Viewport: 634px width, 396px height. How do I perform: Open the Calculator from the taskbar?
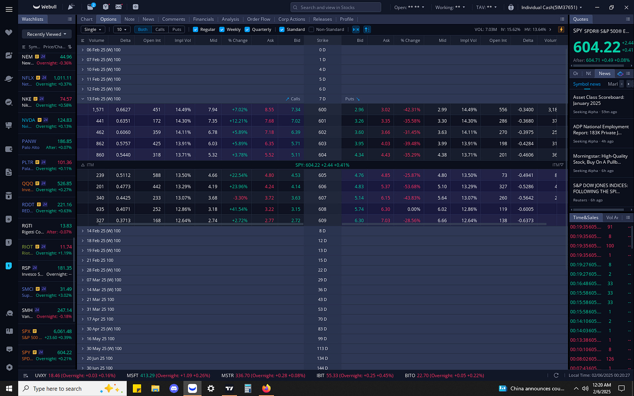pyautogui.click(x=248, y=388)
